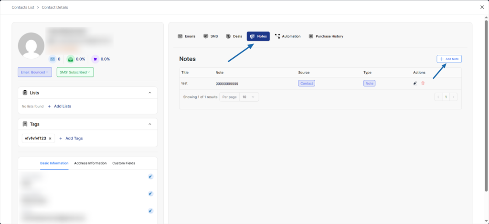Remove the vfvfvfvf123 tag
The image size is (489, 224).
point(50,138)
